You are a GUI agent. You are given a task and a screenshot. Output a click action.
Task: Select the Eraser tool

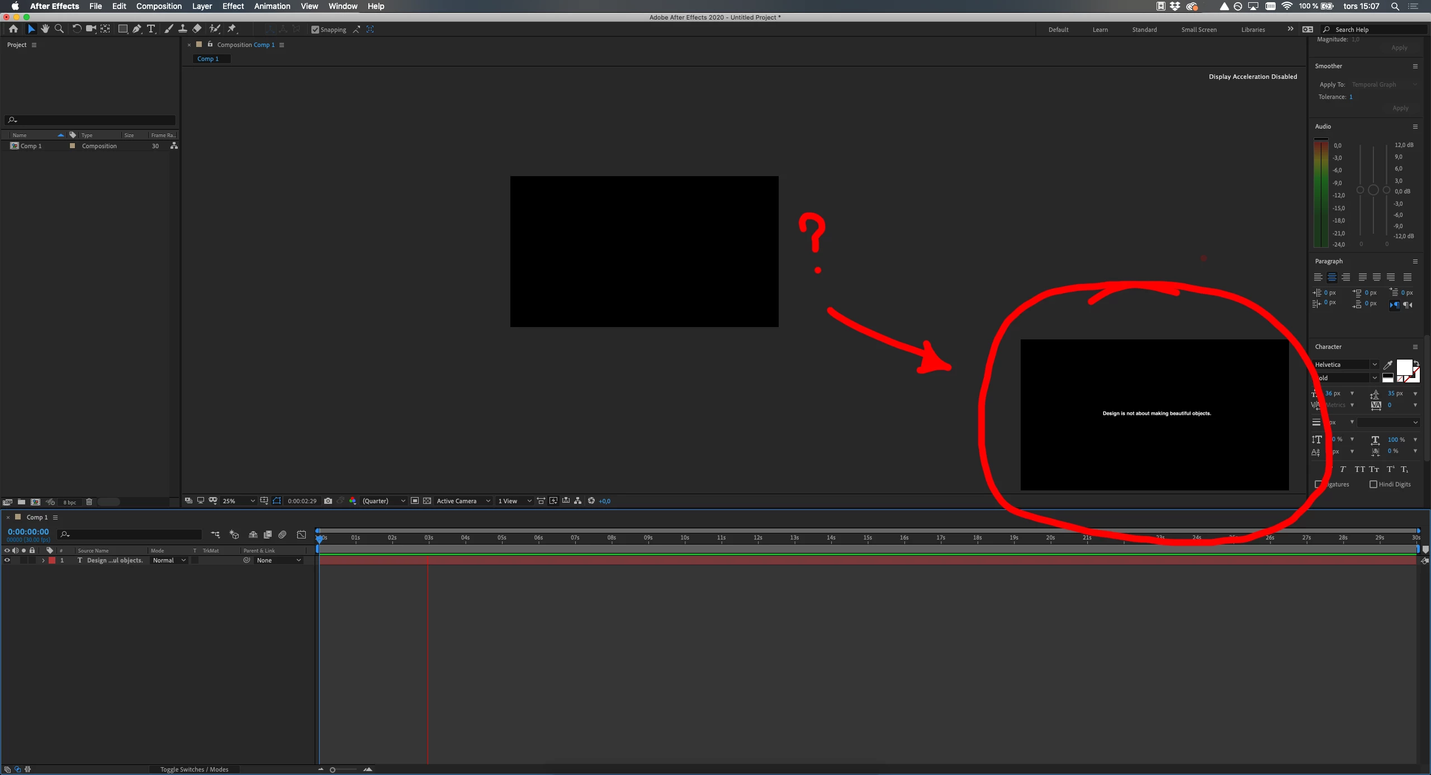coord(197,29)
